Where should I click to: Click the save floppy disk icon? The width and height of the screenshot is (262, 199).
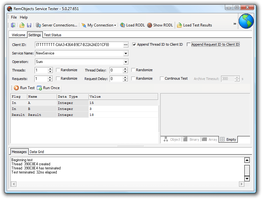point(29,25)
